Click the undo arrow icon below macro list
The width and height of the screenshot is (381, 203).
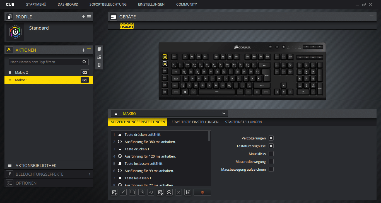(151, 192)
